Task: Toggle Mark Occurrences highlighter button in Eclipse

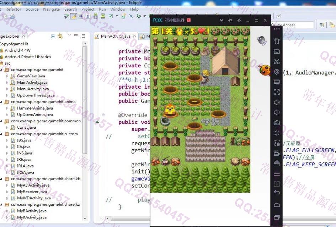Action: click(x=74, y=16)
